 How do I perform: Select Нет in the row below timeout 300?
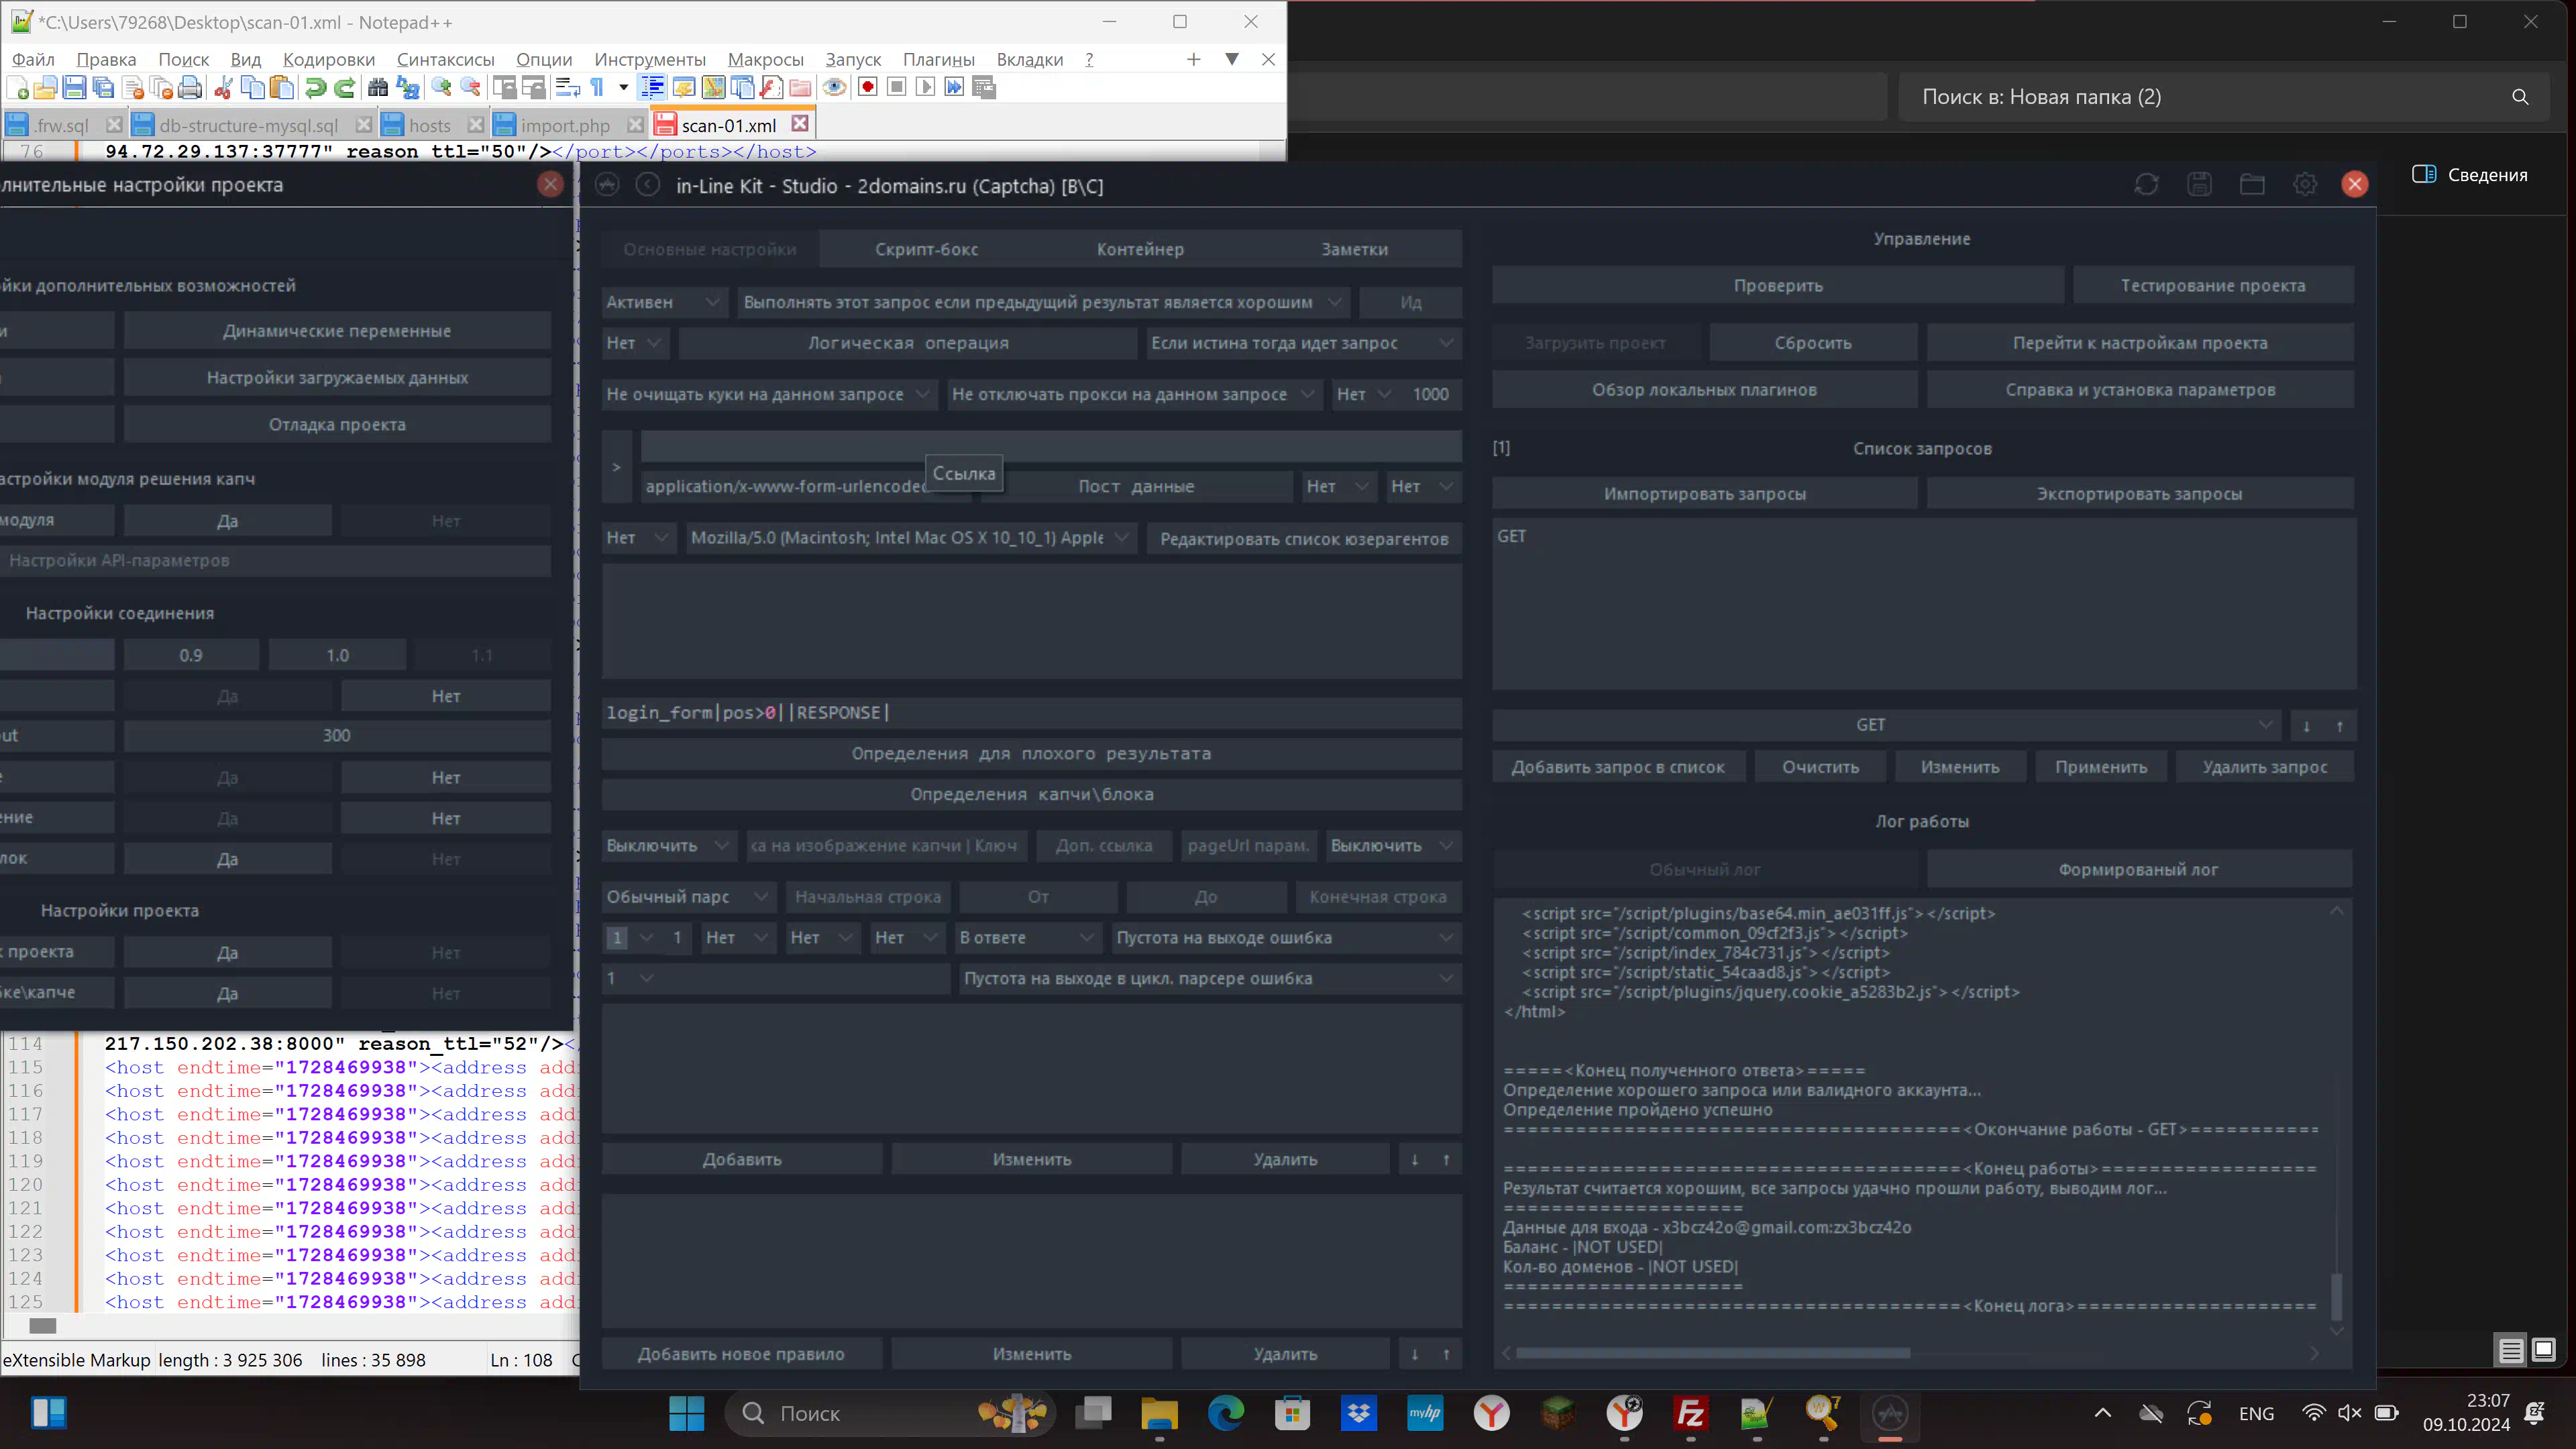tap(446, 777)
